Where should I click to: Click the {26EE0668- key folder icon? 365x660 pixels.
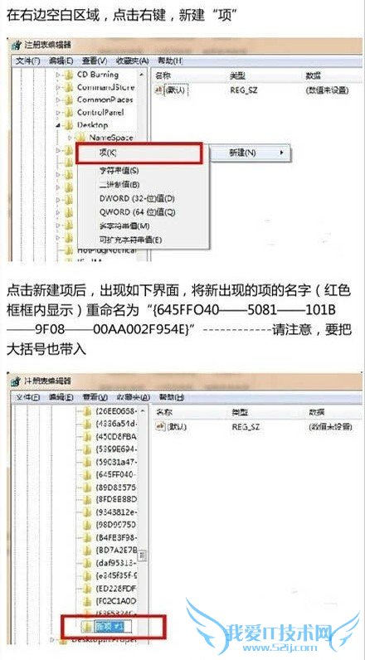tap(87, 411)
